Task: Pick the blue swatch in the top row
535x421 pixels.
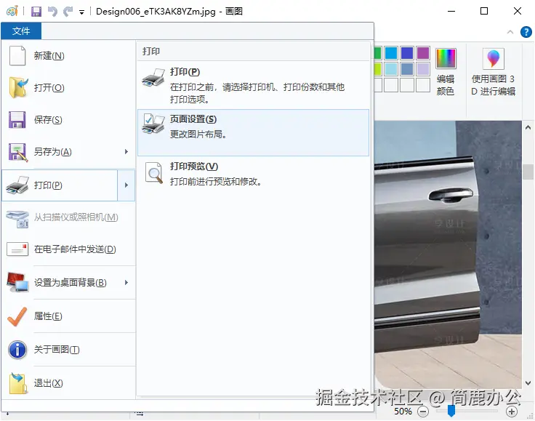Action: pos(391,53)
